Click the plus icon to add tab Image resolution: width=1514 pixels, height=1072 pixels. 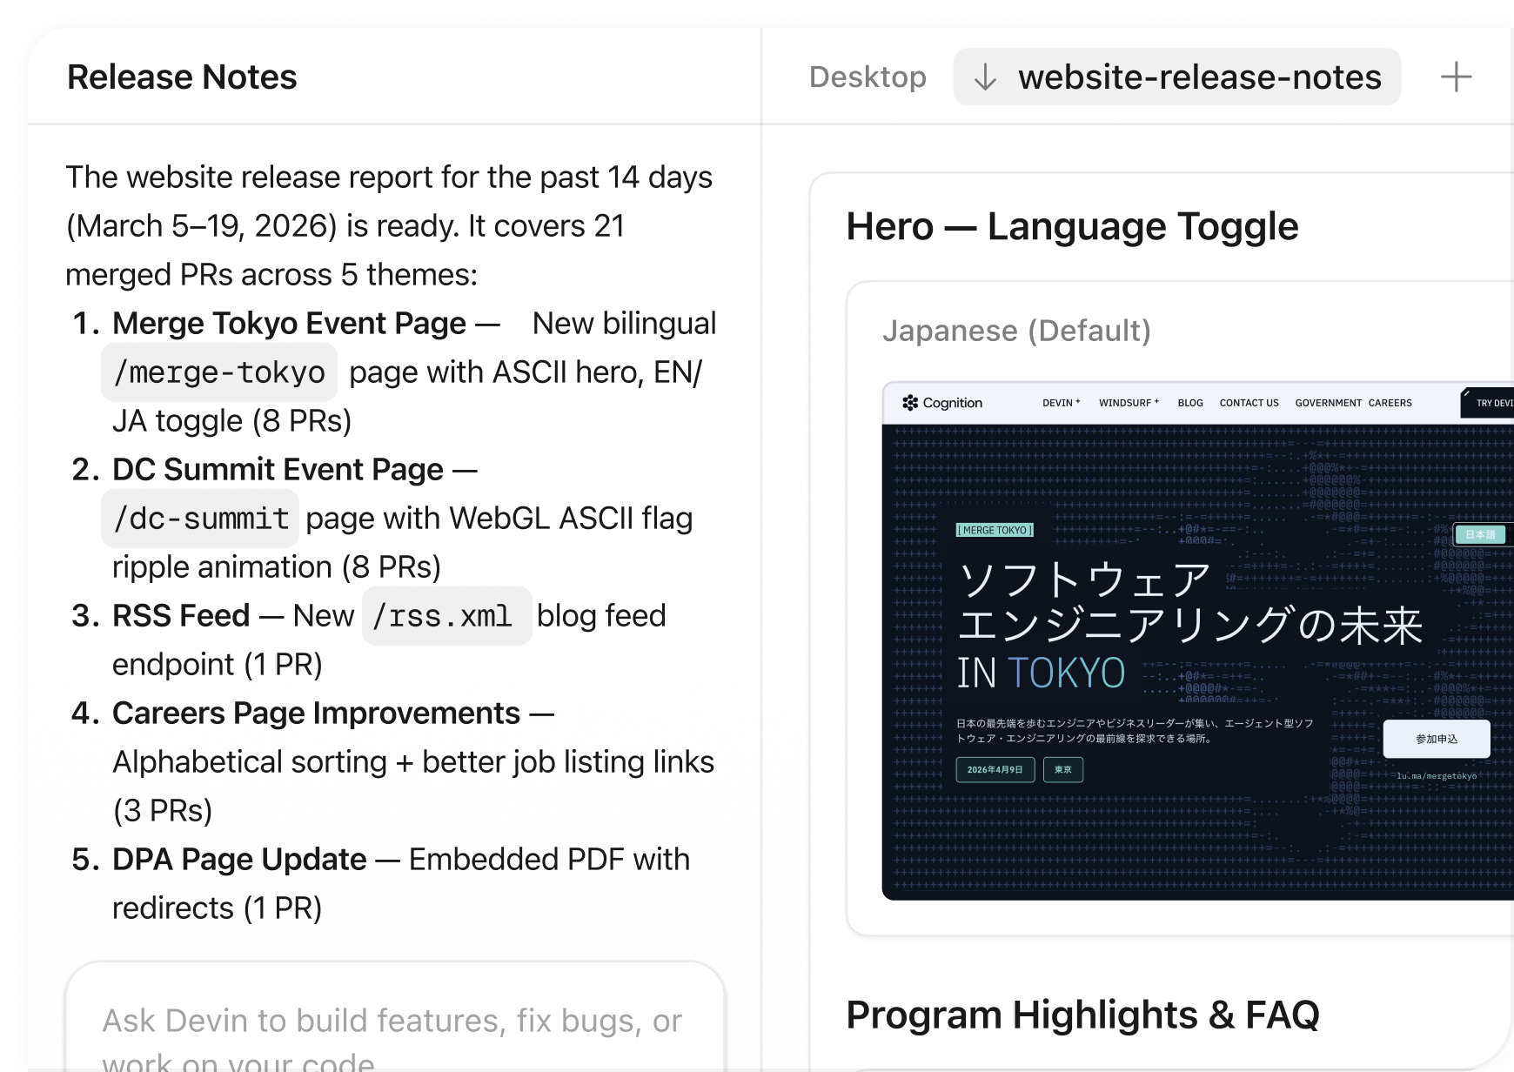point(1455,77)
